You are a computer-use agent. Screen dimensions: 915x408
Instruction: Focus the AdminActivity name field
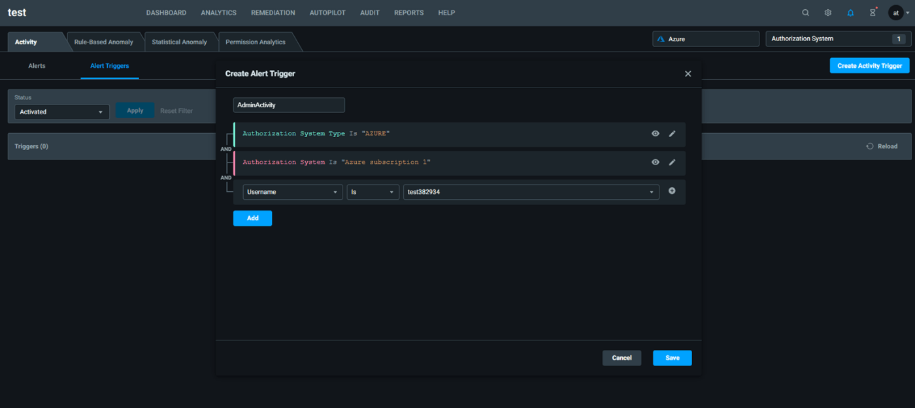pyautogui.click(x=289, y=105)
